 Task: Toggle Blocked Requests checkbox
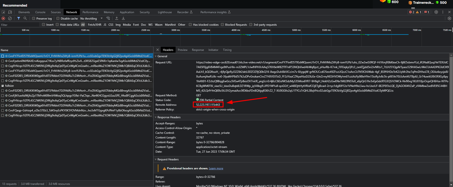click(223, 24)
